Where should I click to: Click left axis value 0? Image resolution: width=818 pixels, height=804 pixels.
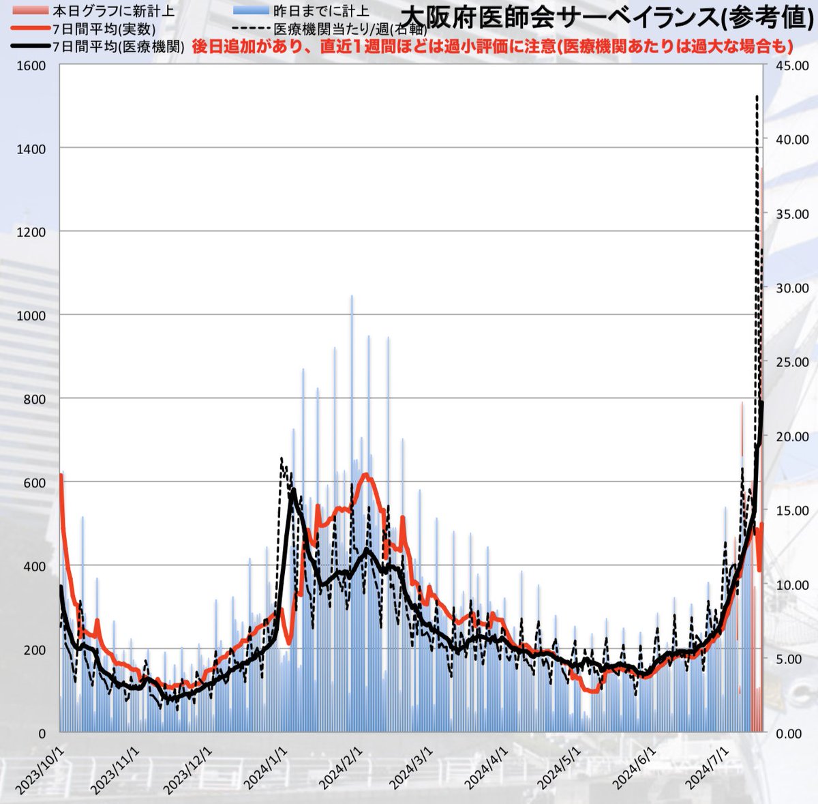pyautogui.click(x=42, y=734)
